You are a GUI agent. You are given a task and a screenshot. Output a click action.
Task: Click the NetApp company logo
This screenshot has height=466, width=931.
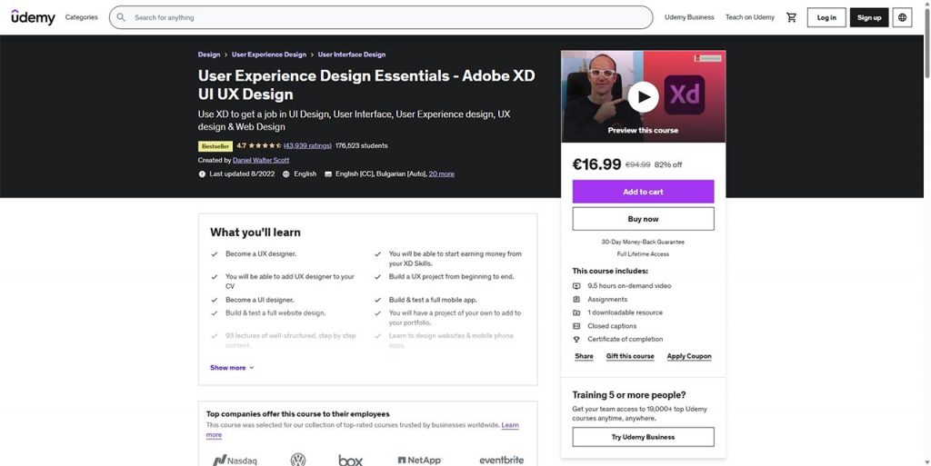pos(420,460)
